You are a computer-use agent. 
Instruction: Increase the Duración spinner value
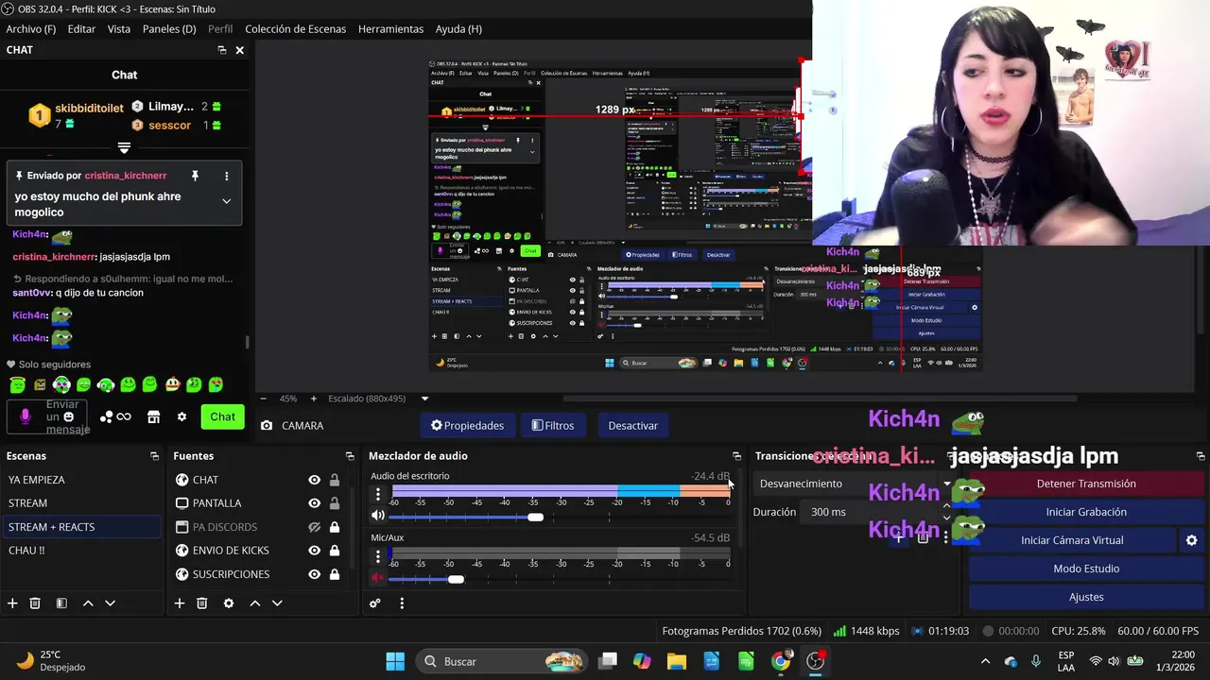click(x=946, y=506)
